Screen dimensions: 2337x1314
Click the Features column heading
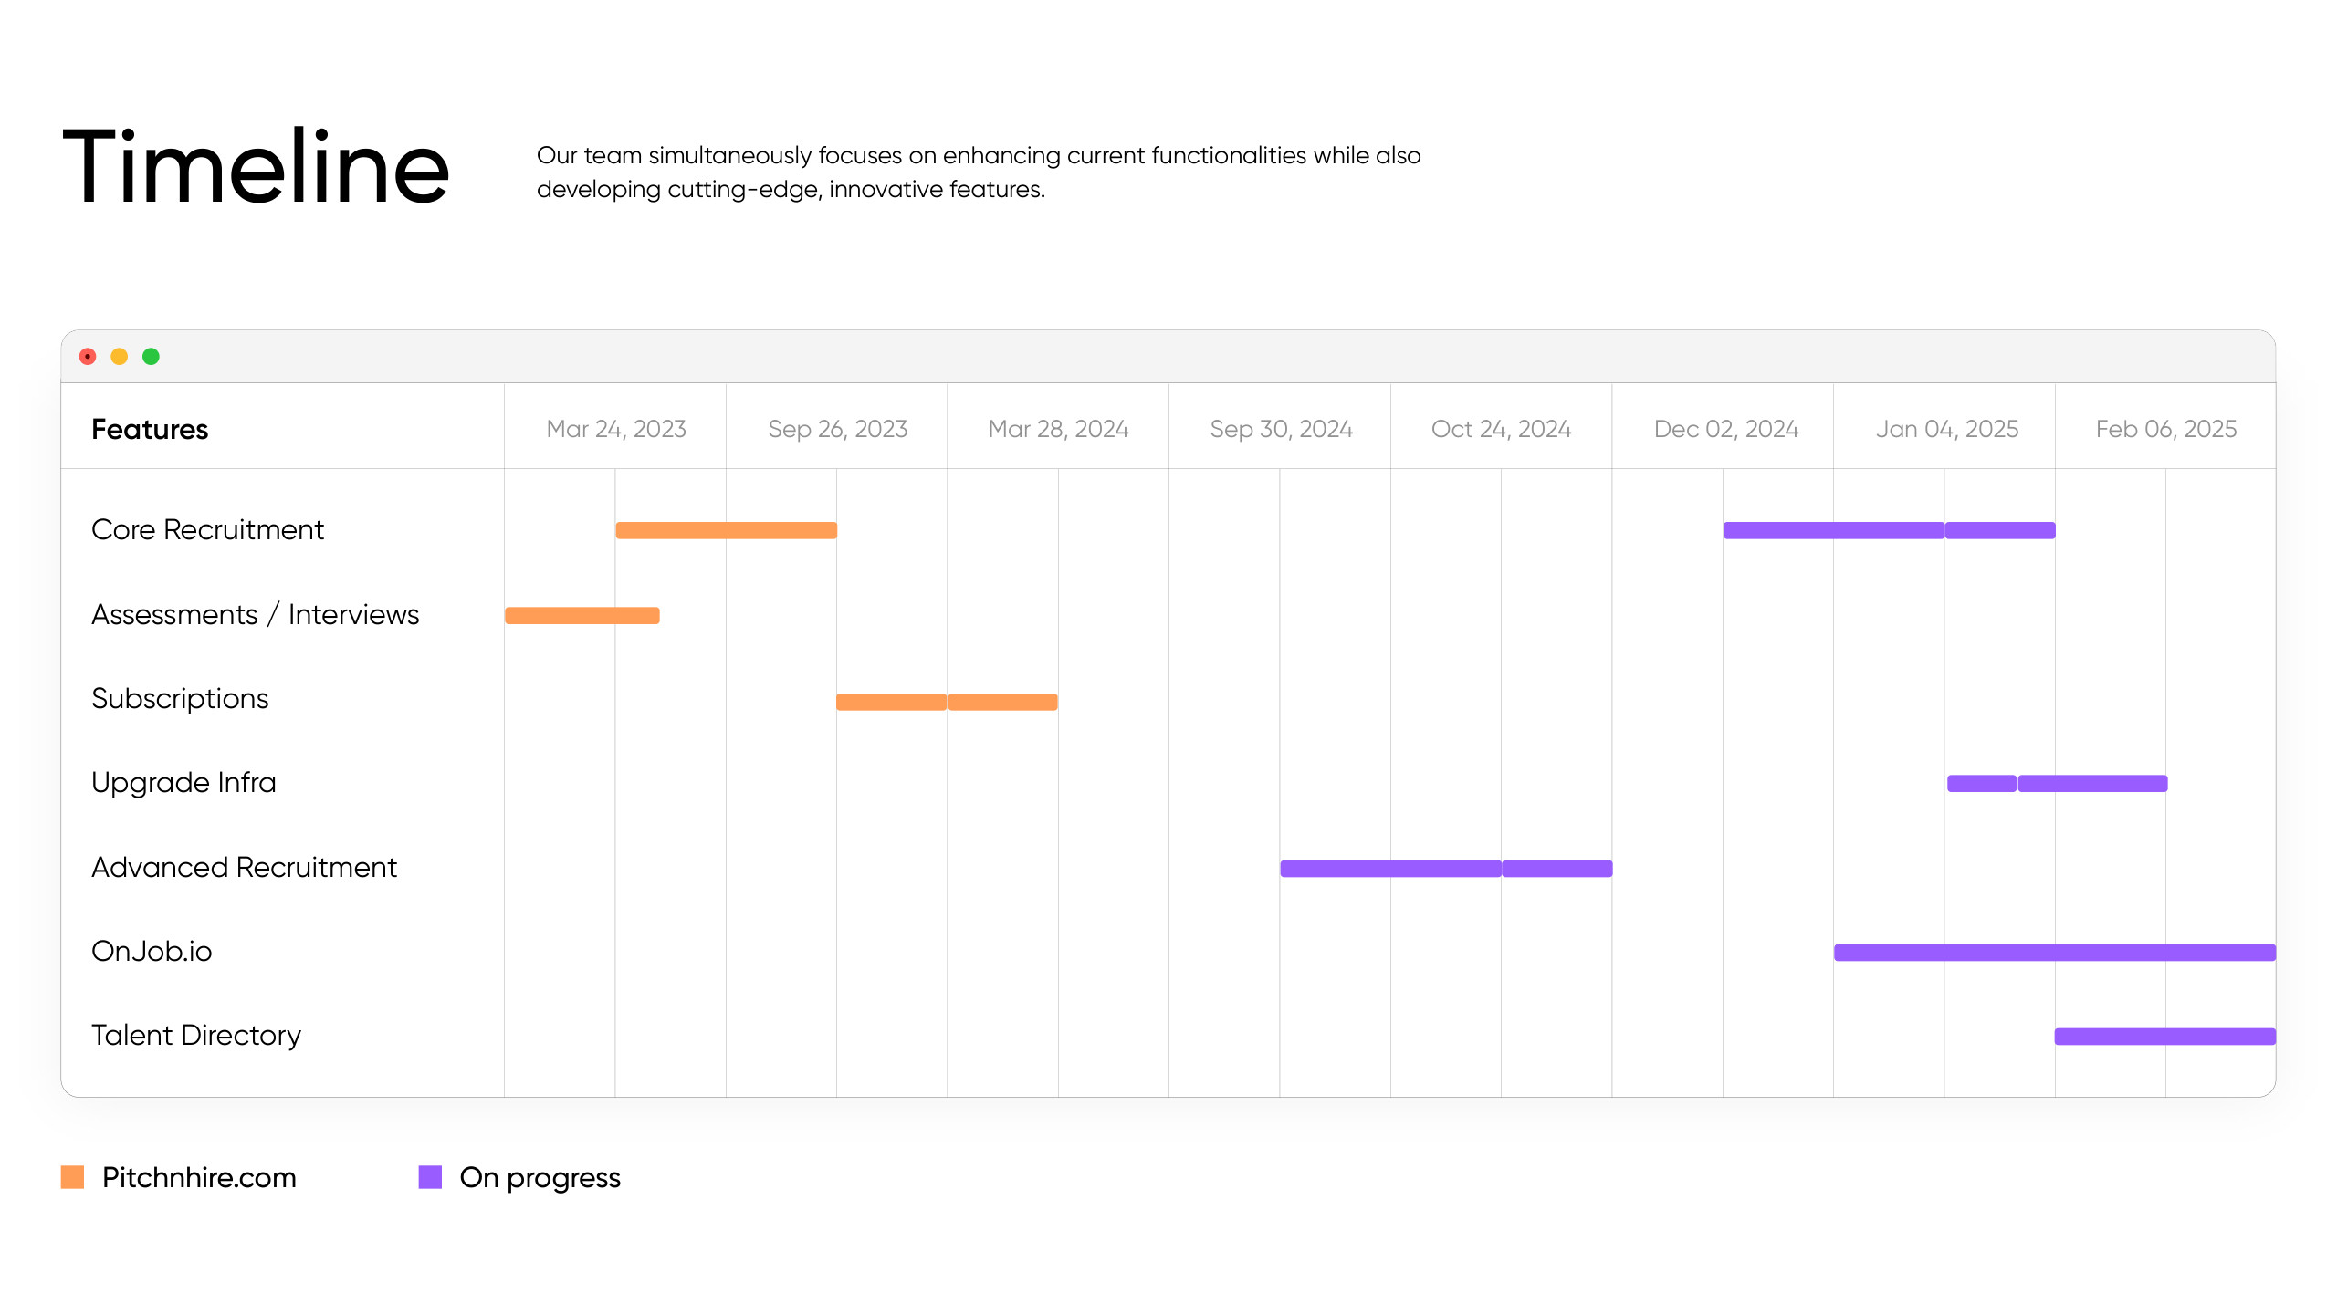150,429
